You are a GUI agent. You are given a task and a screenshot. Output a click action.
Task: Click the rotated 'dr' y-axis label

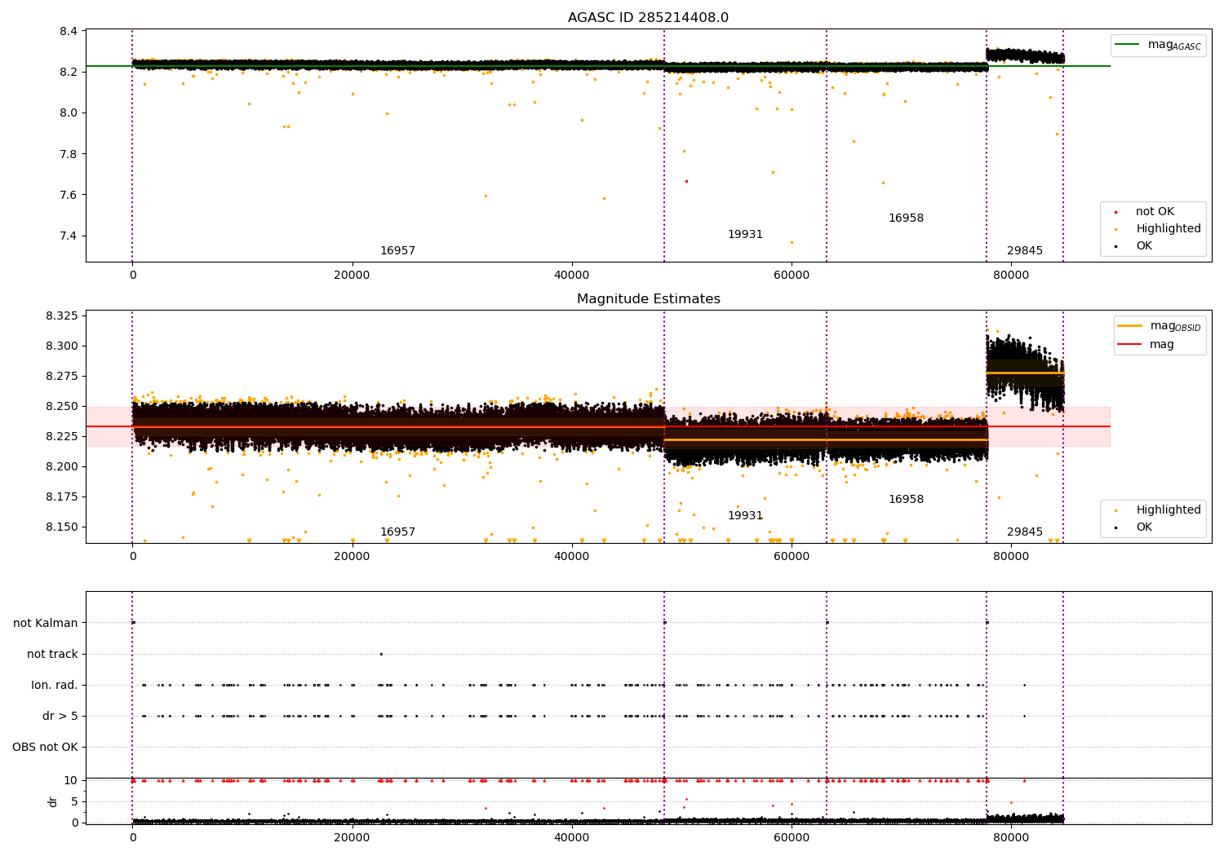point(53,802)
